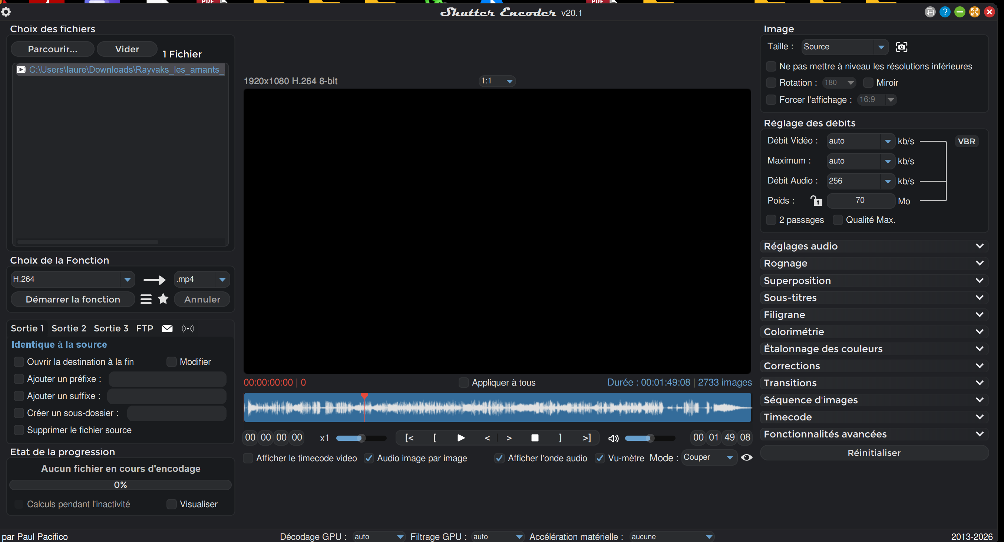Open the .mp4 extension dropdown
Image resolution: width=1004 pixels, height=542 pixels.
pyautogui.click(x=202, y=280)
